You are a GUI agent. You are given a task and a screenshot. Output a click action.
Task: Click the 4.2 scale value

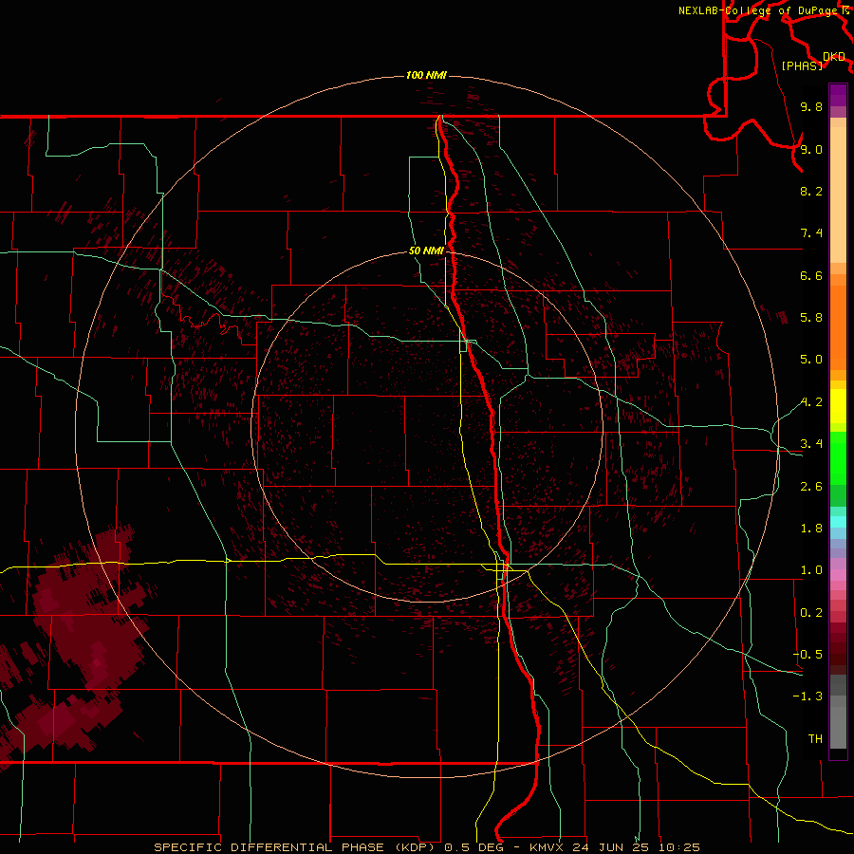811,402
